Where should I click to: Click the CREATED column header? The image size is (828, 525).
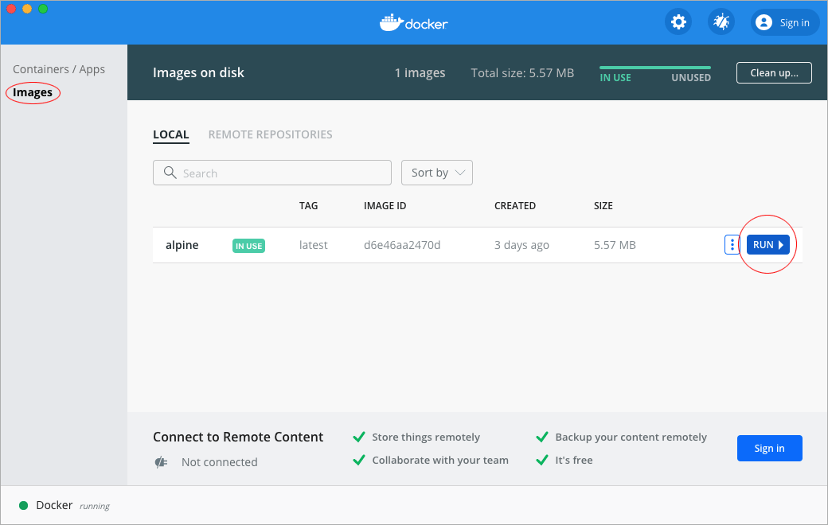(515, 206)
